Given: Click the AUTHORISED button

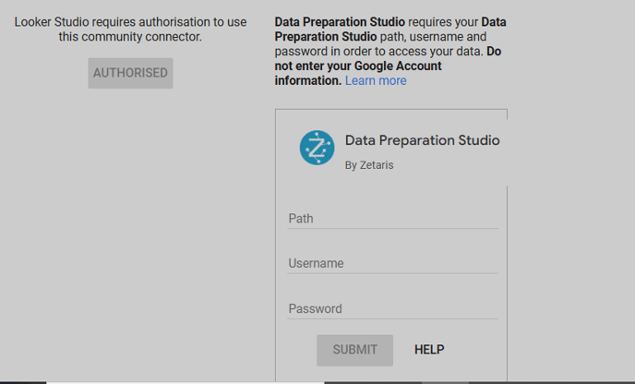Looking at the screenshot, I should (130, 73).
